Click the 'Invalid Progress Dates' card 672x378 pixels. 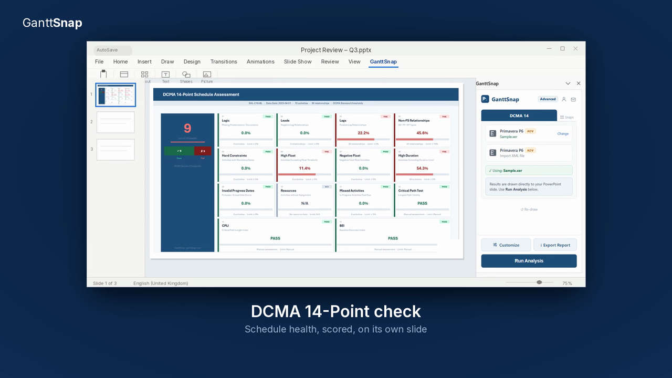click(246, 200)
